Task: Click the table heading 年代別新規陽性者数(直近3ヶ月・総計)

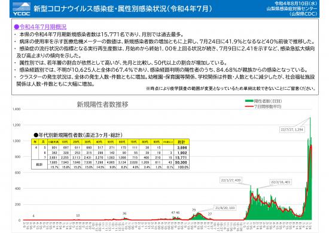Action: coord(78,135)
